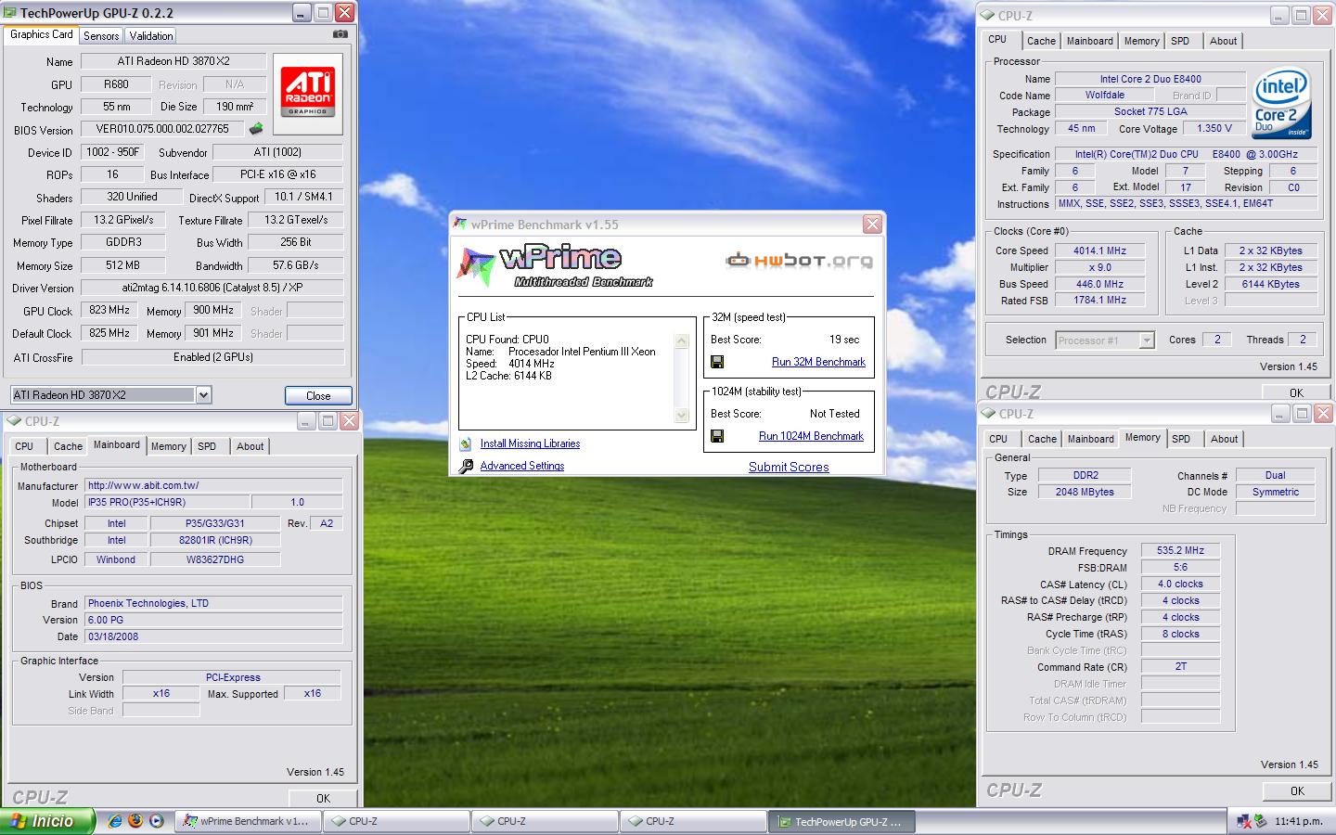The width and height of the screenshot is (1336, 835).
Task: Open the About tab in the CPU-Z processor window
Action: pyautogui.click(x=1223, y=41)
